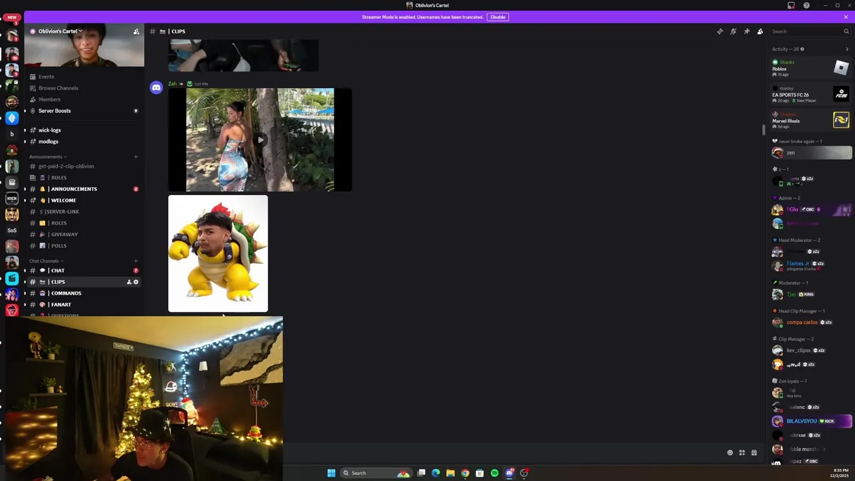Open the Inbox icon in title bar
Viewport: 855px width, 481px height.
coord(791,5)
